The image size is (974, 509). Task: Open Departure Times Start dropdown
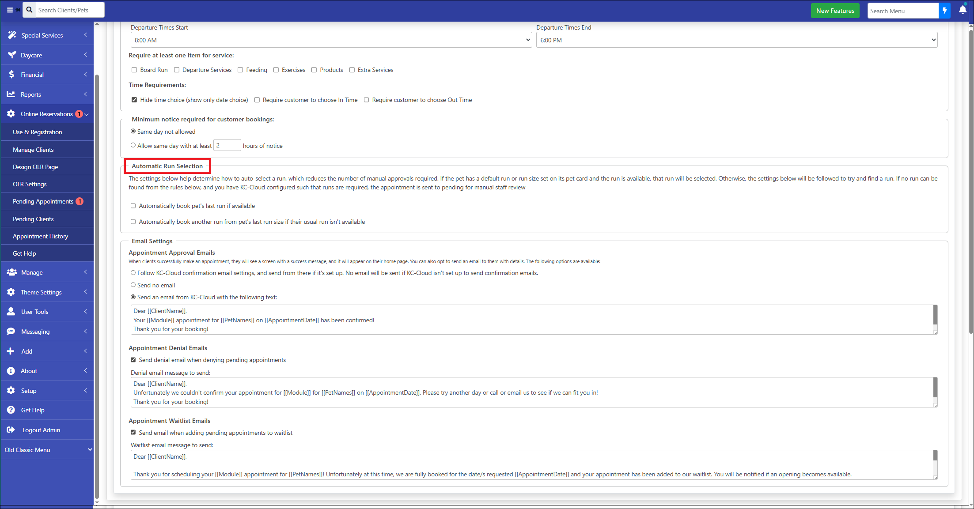pos(331,40)
